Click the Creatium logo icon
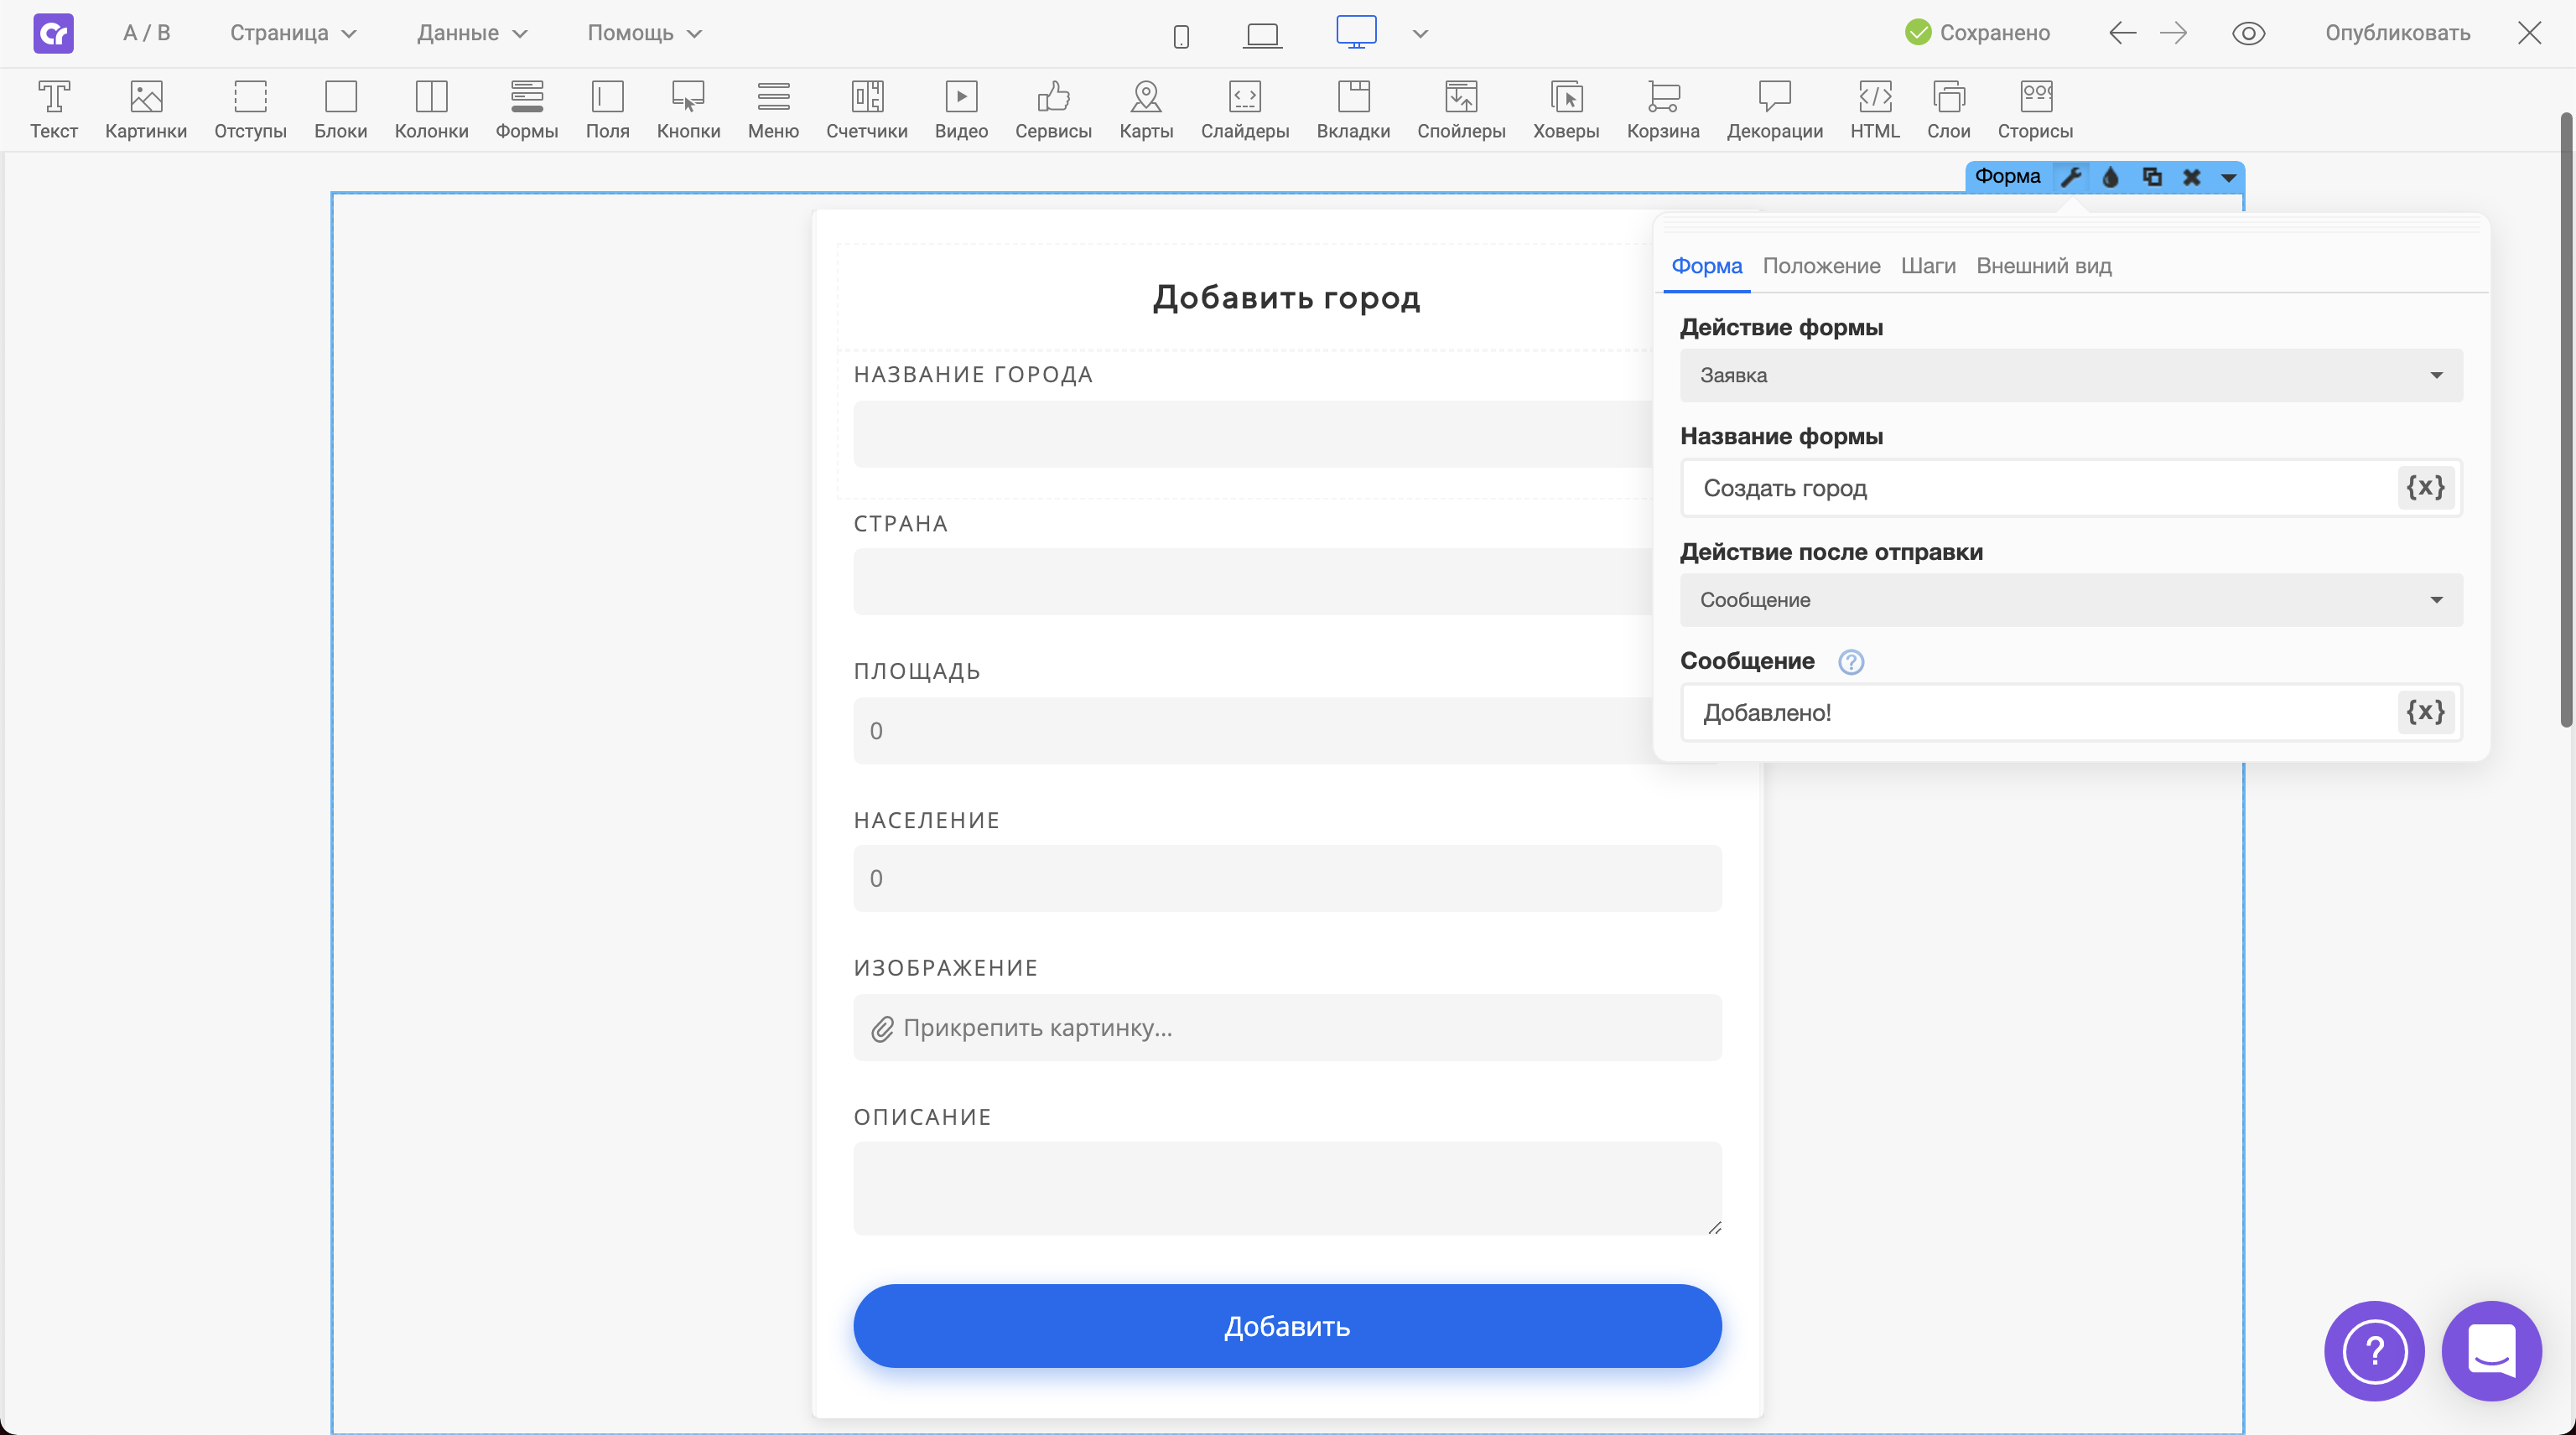This screenshot has width=2576, height=1435. coord(53,33)
